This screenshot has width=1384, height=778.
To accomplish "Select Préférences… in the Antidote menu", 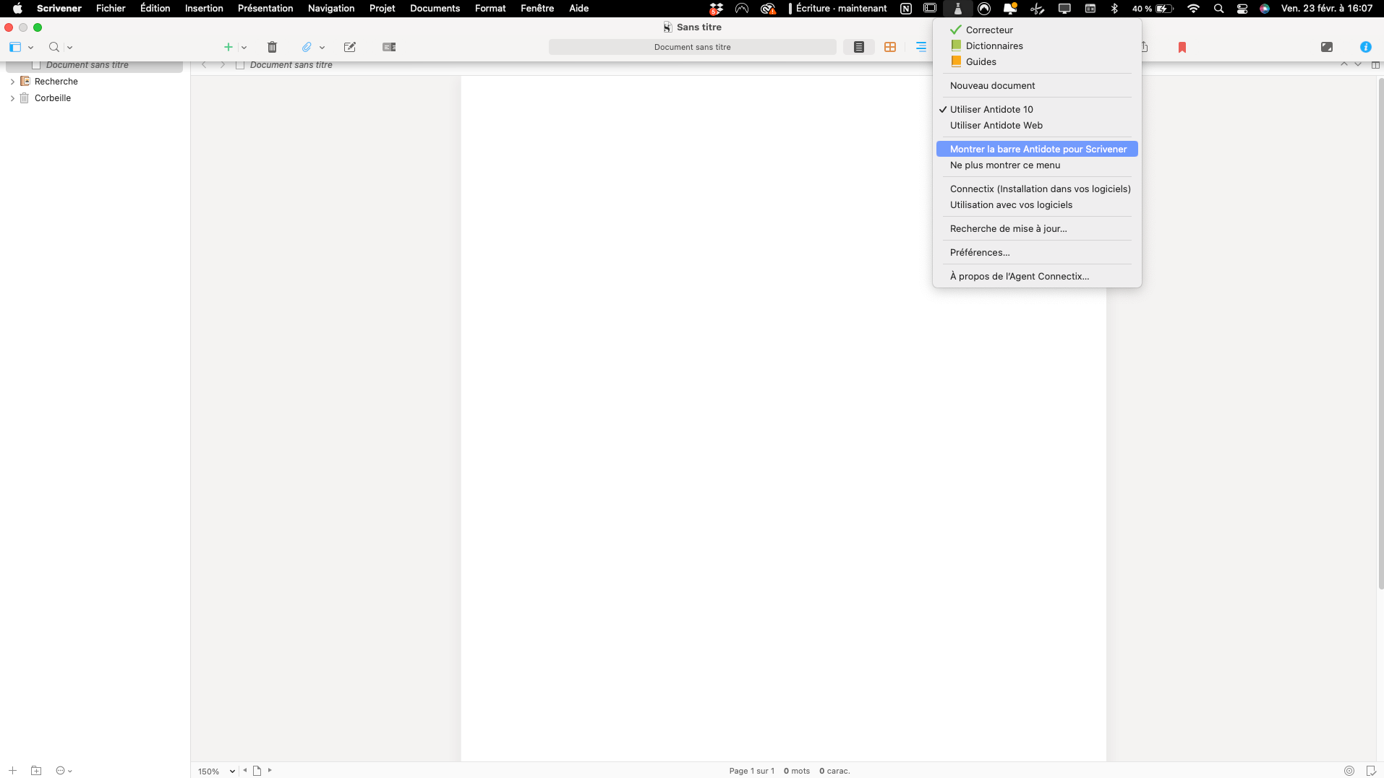I will coord(980,252).
